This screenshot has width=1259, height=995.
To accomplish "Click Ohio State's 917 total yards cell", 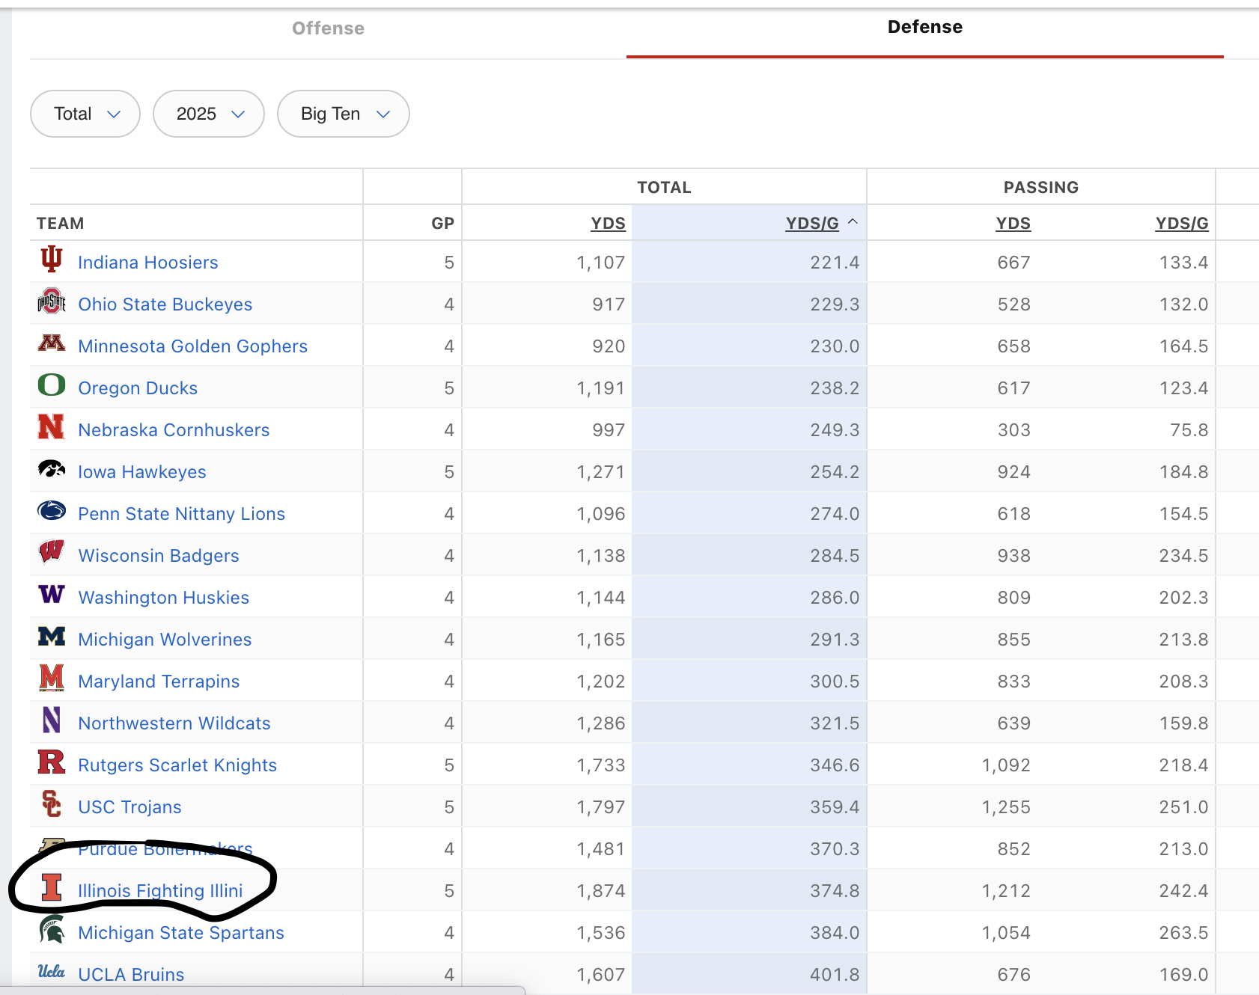I will pos(609,304).
